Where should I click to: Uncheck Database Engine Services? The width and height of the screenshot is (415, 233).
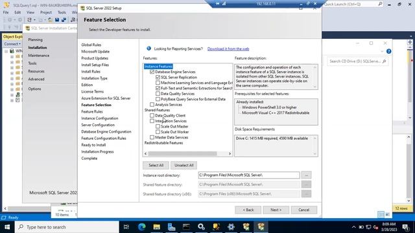click(x=152, y=72)
